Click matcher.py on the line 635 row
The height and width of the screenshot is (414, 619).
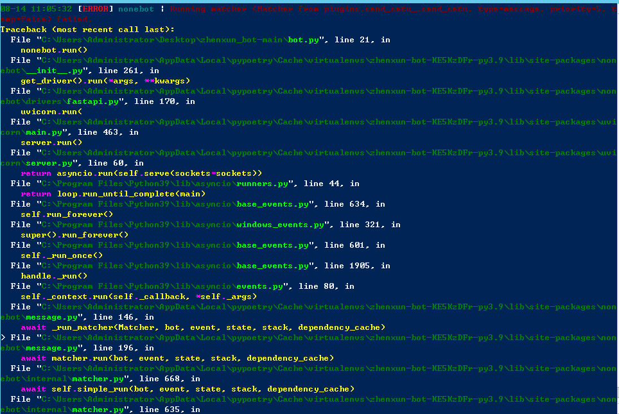coord(98,410)
